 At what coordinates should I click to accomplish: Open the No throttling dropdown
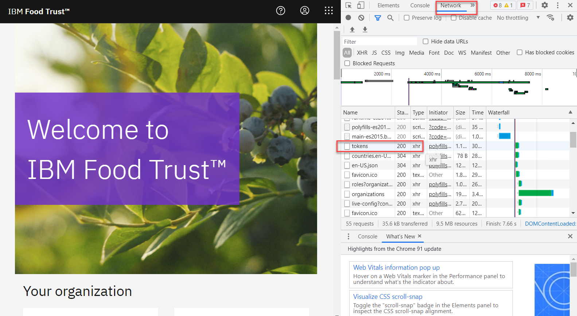(x=518, y=17)
